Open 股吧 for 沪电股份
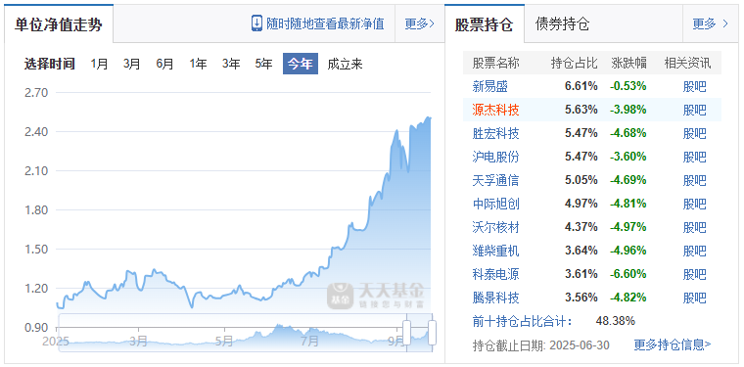 (x=695, y=157)
